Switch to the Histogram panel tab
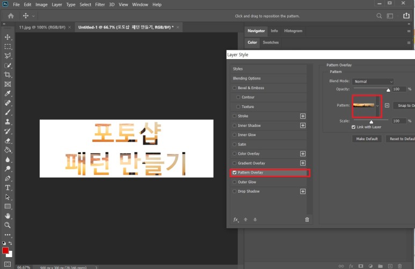 [293, 31]
